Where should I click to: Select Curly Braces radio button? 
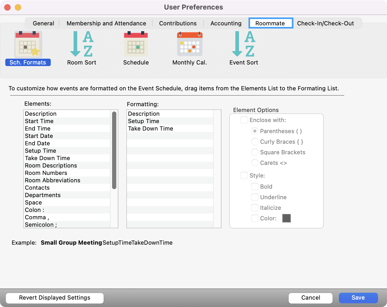click(255, 142)
